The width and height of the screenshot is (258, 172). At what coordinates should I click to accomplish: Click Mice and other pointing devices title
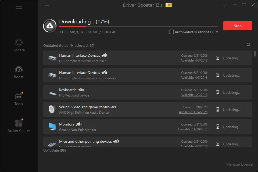pyautogui.click(x=85, y=141)
